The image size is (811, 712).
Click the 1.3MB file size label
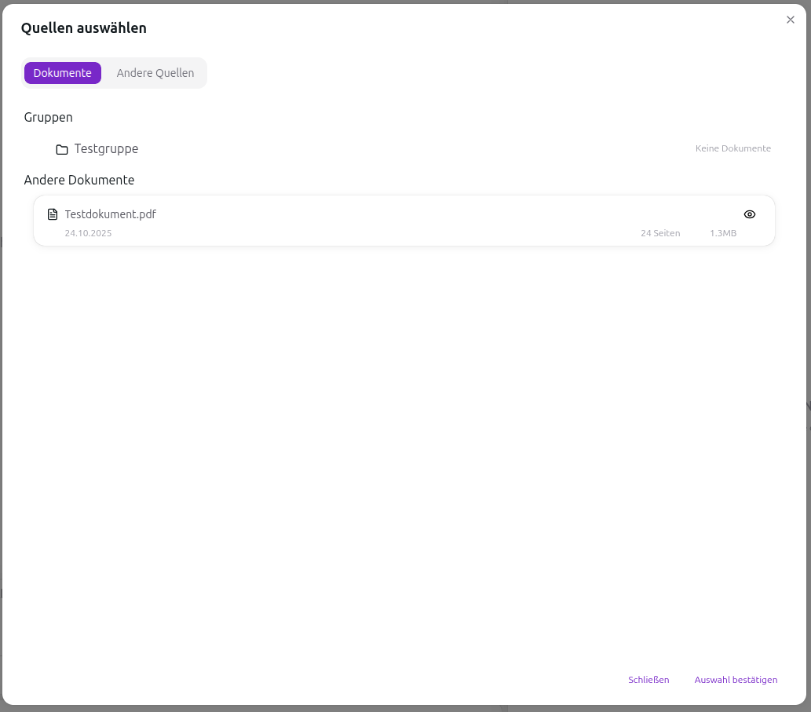(722, 233)
